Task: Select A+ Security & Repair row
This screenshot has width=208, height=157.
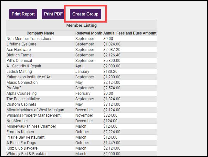Action: click(x=24, y=66)
